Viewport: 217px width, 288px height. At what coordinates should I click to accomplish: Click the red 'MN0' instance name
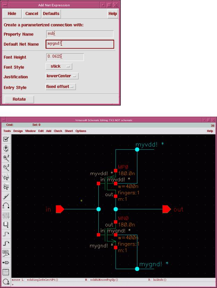(x=123, y=218)
